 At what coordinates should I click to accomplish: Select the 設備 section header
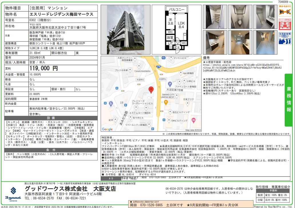pos(51,118)
